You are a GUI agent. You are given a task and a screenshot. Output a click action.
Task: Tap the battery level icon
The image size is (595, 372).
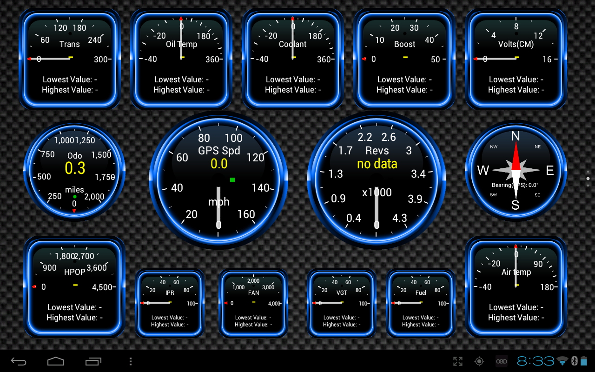pyautogui.click(x=584, y=361)
